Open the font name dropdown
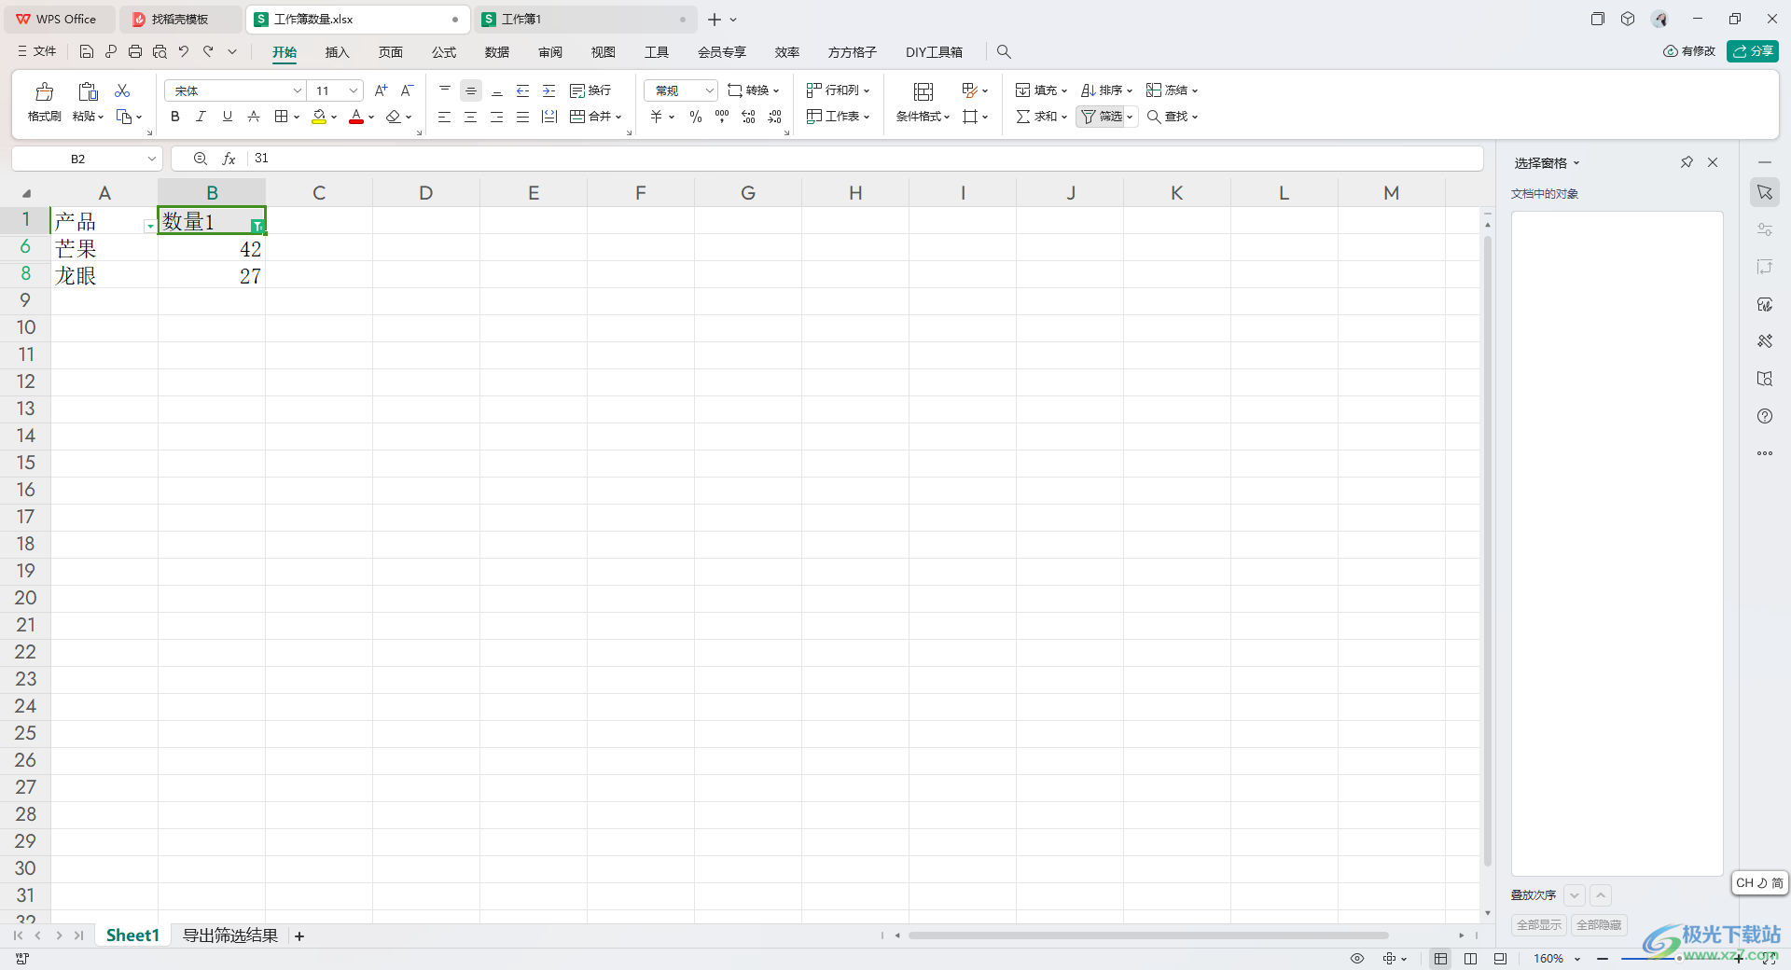1791x970 pixels. click(x=298, y=90)
